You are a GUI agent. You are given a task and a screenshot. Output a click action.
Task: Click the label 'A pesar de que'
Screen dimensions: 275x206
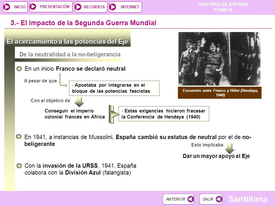point(40,81)
